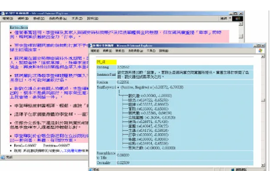270x171 pixels.
Task: Open 我的最愛 menu in the front detail window
Action: [136, 50]
